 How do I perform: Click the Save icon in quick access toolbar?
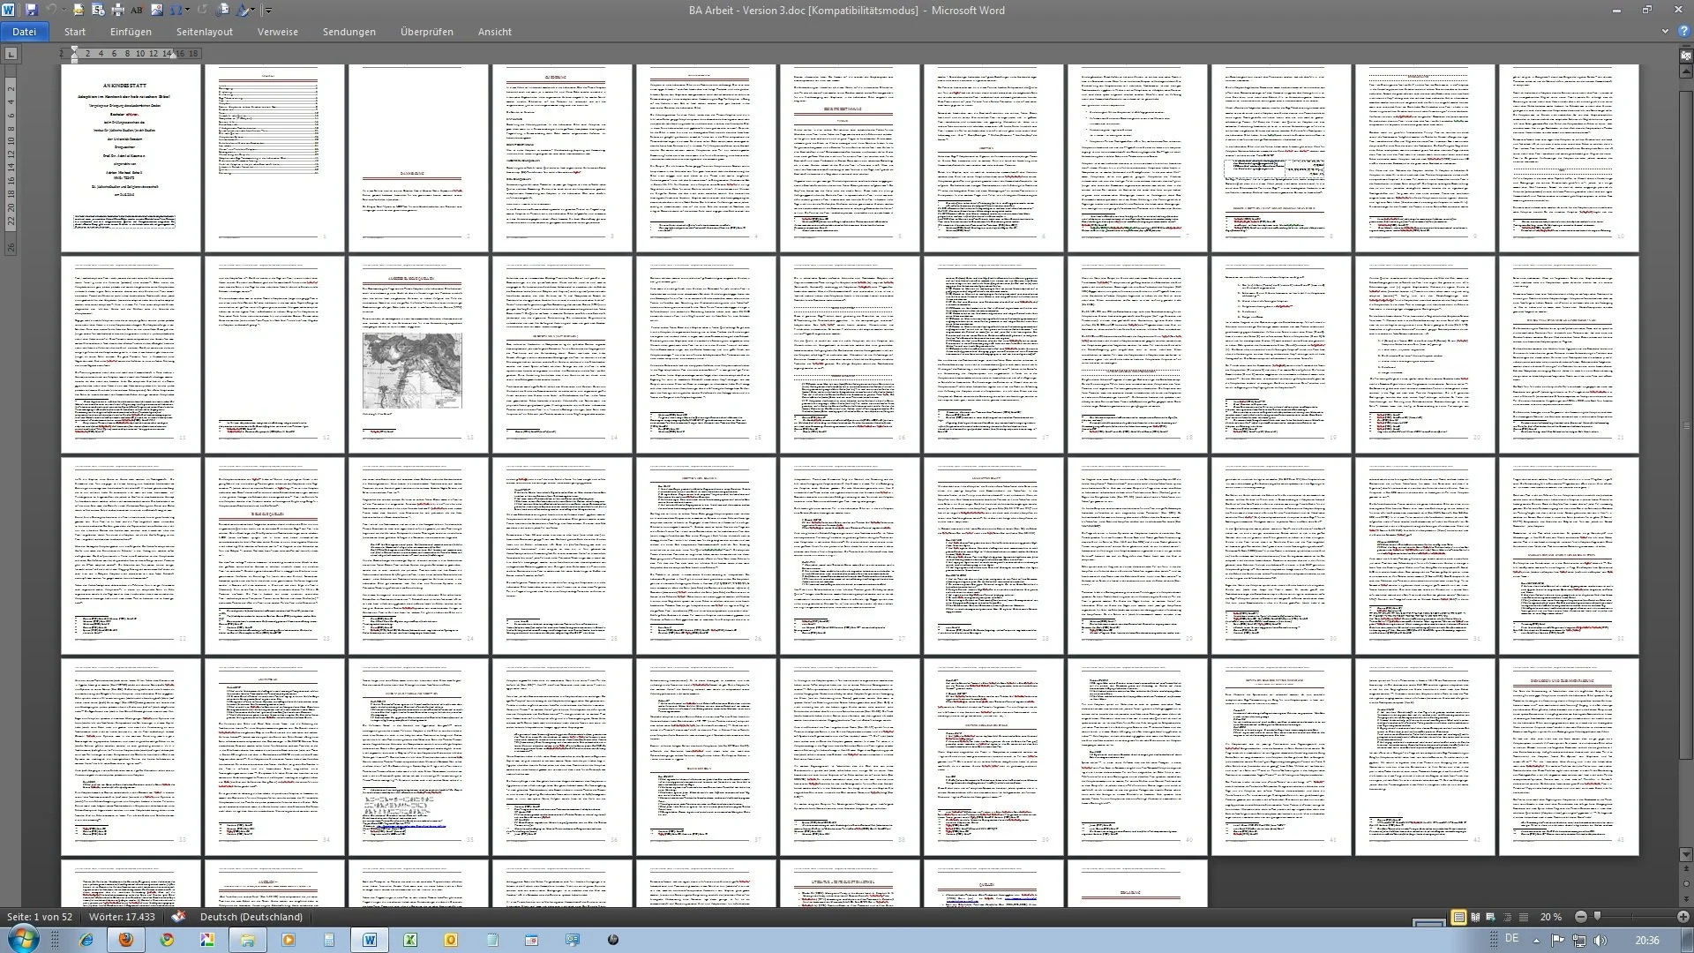pyautogui.click(x=32, y=10)
